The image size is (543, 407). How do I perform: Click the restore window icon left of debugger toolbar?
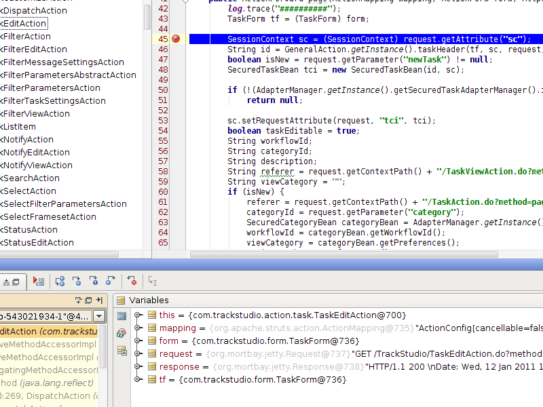tap(16, 282)
